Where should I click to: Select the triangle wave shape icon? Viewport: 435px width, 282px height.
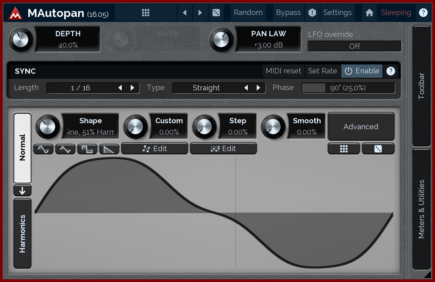[x=65, y=149]
